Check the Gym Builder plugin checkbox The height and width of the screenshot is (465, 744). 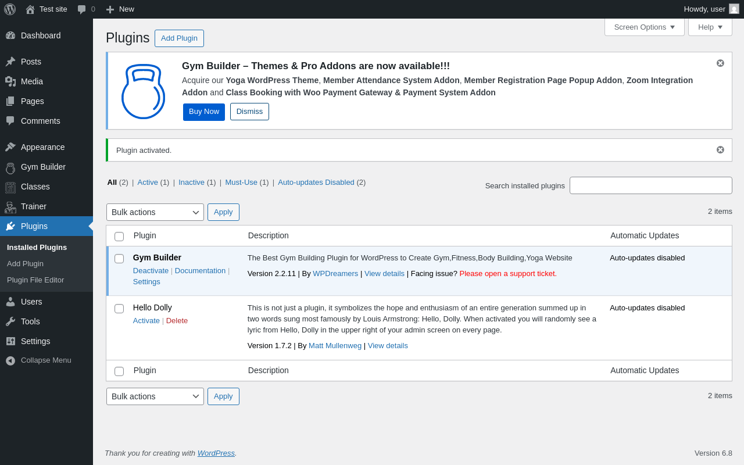point(119,259)
